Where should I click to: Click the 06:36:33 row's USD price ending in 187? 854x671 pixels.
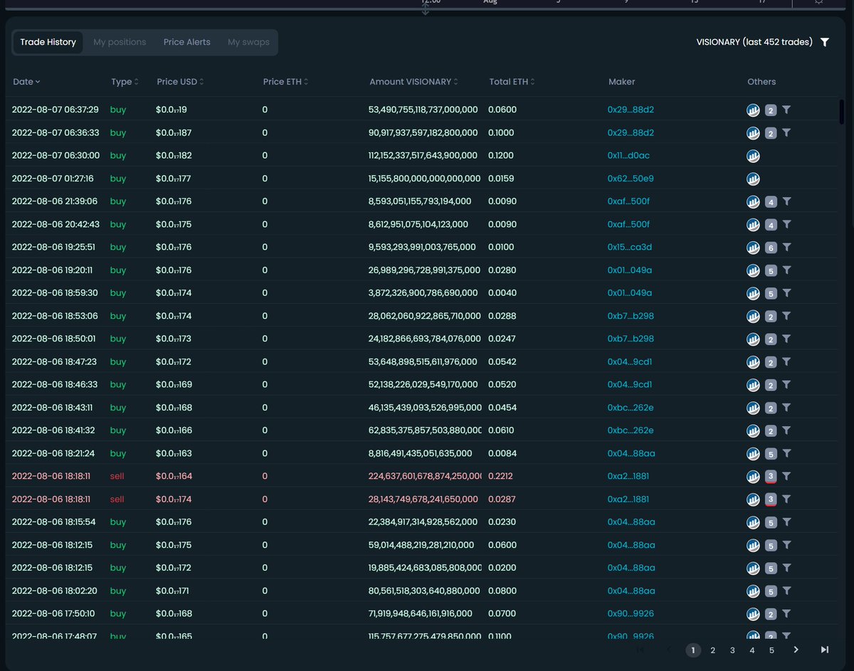tap(174, 133)
